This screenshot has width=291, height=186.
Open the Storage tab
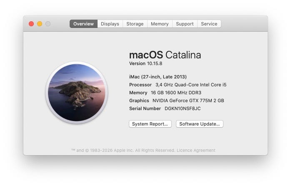point(135,24)
